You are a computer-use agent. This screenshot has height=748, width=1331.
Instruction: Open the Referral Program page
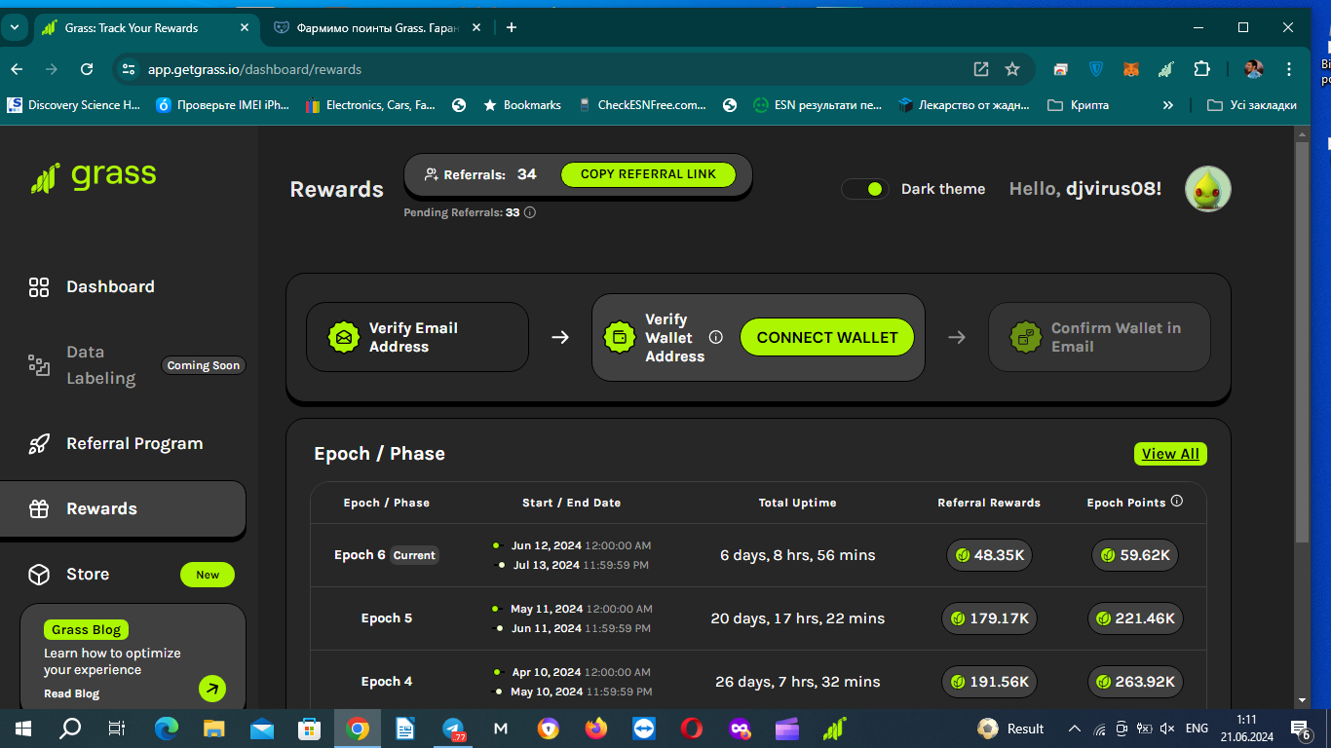click(x=134, y=444)
